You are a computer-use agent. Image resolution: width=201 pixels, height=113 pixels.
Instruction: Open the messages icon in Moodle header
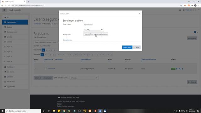183,10
